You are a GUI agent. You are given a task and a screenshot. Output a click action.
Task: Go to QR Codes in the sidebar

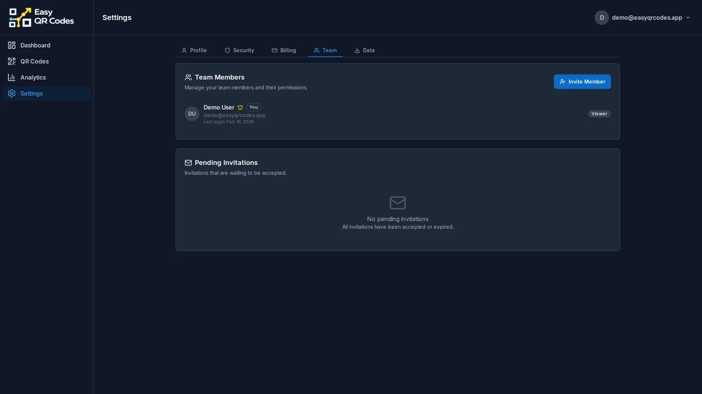pyautogui.click(x=46, y=61)
